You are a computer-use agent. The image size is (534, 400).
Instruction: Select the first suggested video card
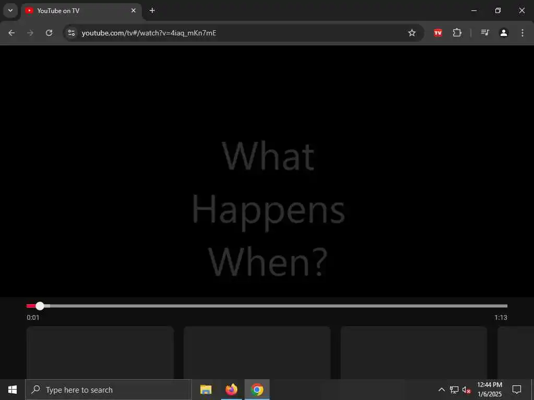click(x=100, y=353)
